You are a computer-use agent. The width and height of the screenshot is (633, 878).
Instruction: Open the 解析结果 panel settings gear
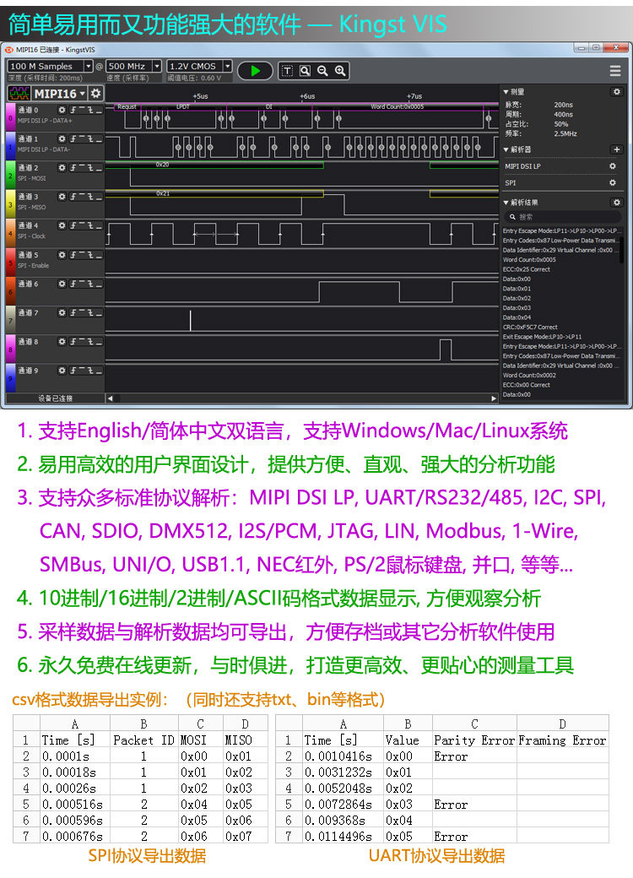tap(616, 203)
